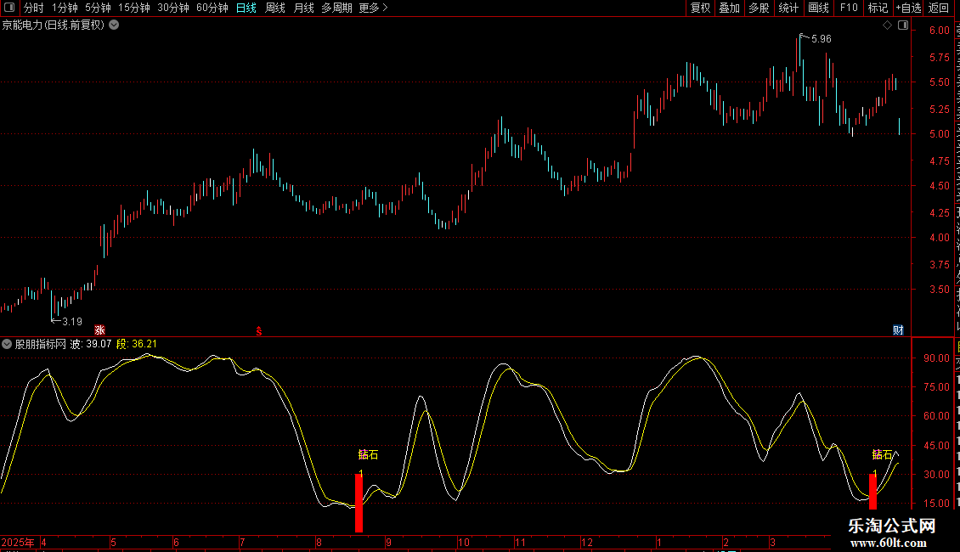Click the 90.00 indicator axis label
Screen dimensions: 960x552
pyautogui.click(x=937, y=358)
